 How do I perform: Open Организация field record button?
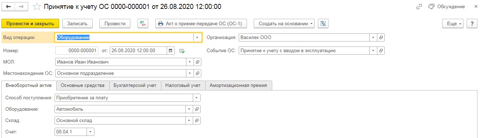[x=381, y=38]
